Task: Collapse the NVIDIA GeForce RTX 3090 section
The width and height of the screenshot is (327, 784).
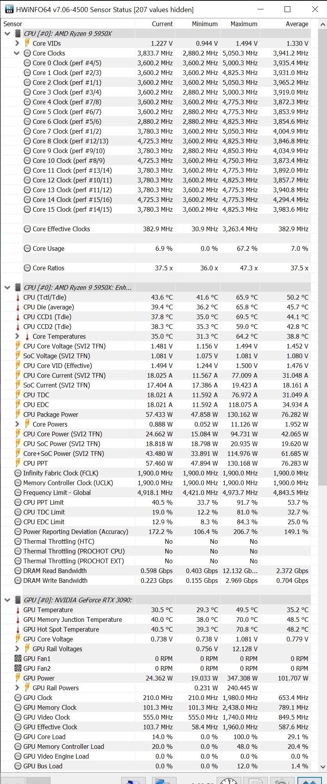Action: click(x=7, y=600)
